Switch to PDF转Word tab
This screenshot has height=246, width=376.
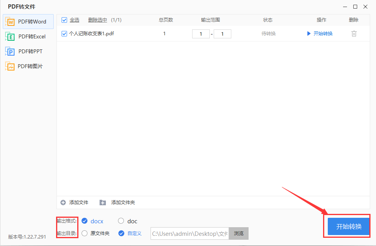click(x=28, y=22)
